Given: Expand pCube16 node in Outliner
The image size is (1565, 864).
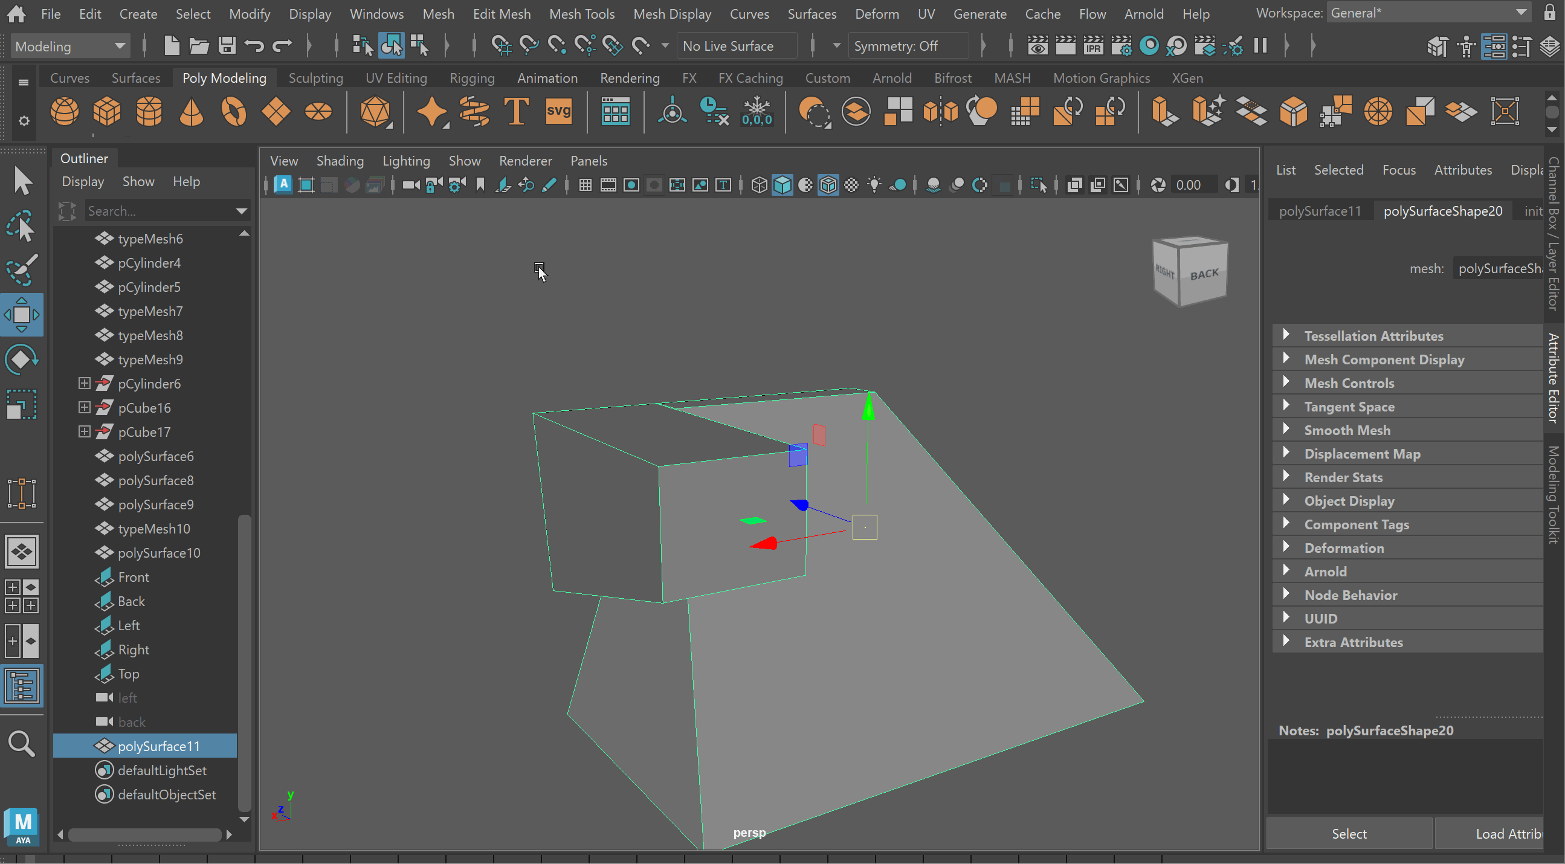Looking at the screenshot, I should tap(85, 408).
